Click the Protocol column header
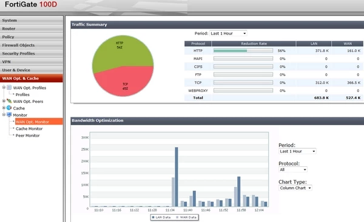 point(198,44)
